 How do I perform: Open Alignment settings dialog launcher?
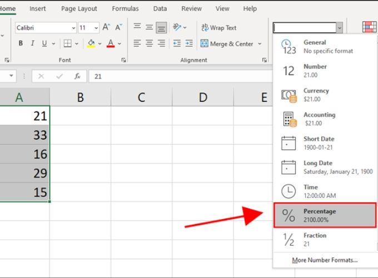[x=264, y=60]
